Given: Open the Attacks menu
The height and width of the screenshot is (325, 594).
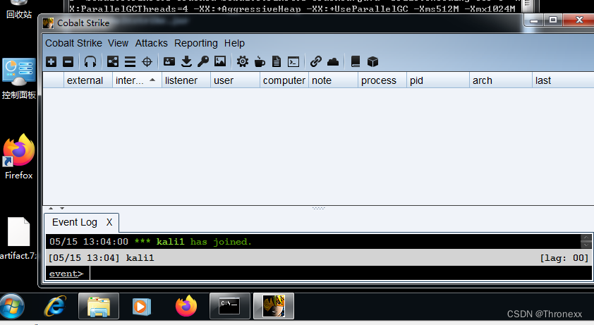Looking at the screenshot, I should click(x=151, y=43).
